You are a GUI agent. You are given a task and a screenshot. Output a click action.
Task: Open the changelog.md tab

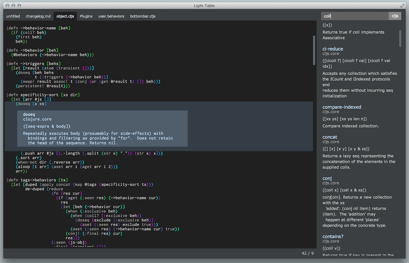[x=38, y=16]
